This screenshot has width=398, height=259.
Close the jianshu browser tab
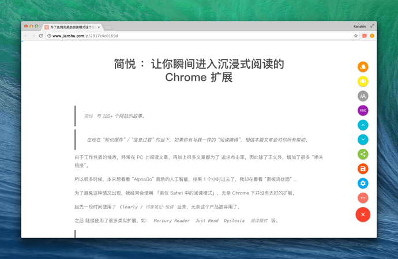pos(99,27)
